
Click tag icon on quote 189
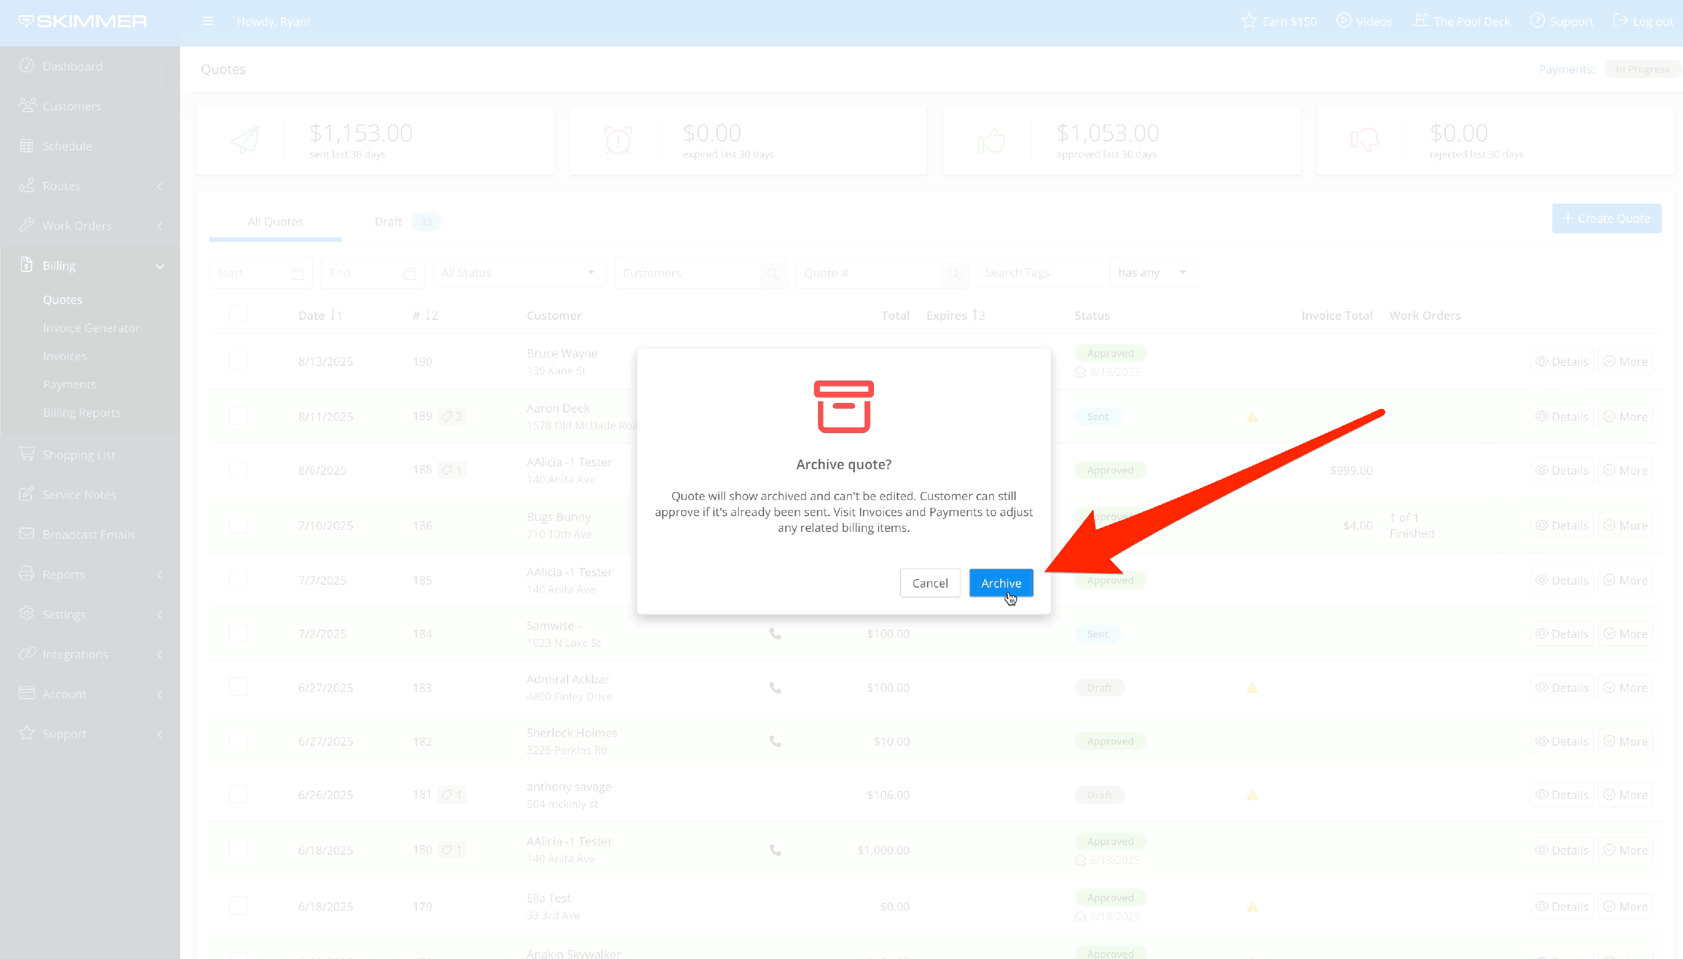click(447, 416)
